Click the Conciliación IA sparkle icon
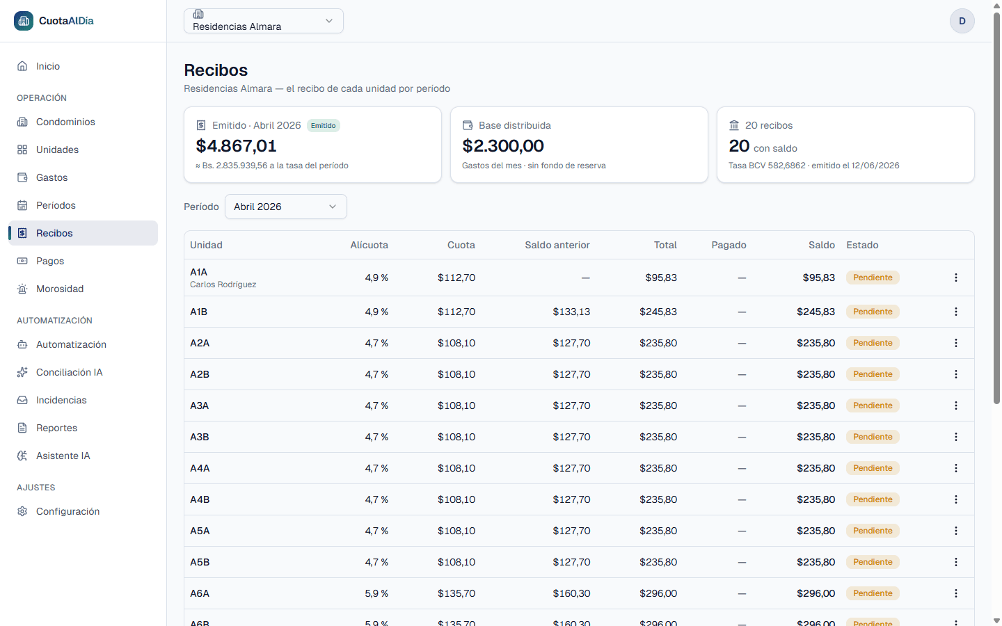This screenshot has width=1002, height=626. [22, 372]
